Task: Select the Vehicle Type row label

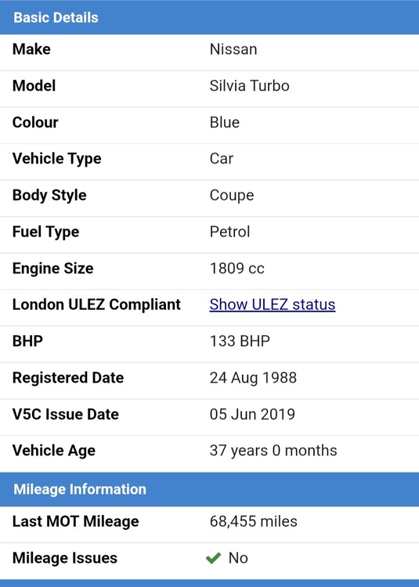Action: 57,159
